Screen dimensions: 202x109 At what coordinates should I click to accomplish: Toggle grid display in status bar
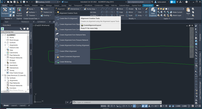[111, 106]
